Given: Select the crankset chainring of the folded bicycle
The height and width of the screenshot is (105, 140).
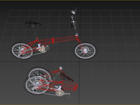Looking at the screenshot, I should pos(60,93).
